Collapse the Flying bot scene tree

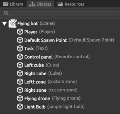[4, 24]
